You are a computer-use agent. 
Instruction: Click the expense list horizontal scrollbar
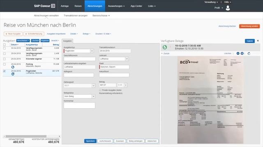pyautogui.click(x=26, y=136)
